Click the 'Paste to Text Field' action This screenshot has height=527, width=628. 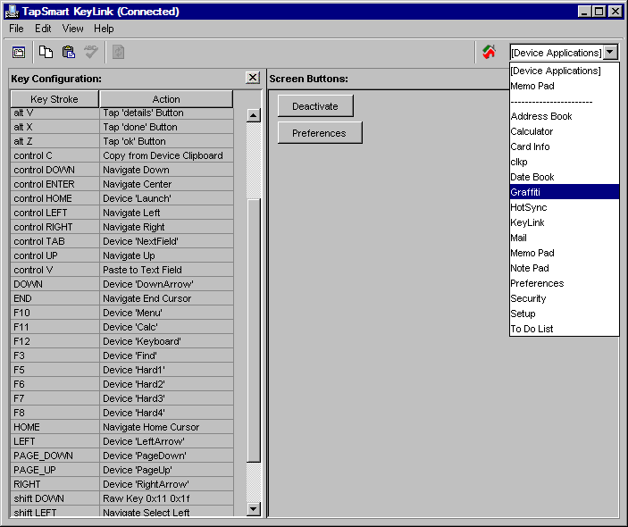(166, 270)
